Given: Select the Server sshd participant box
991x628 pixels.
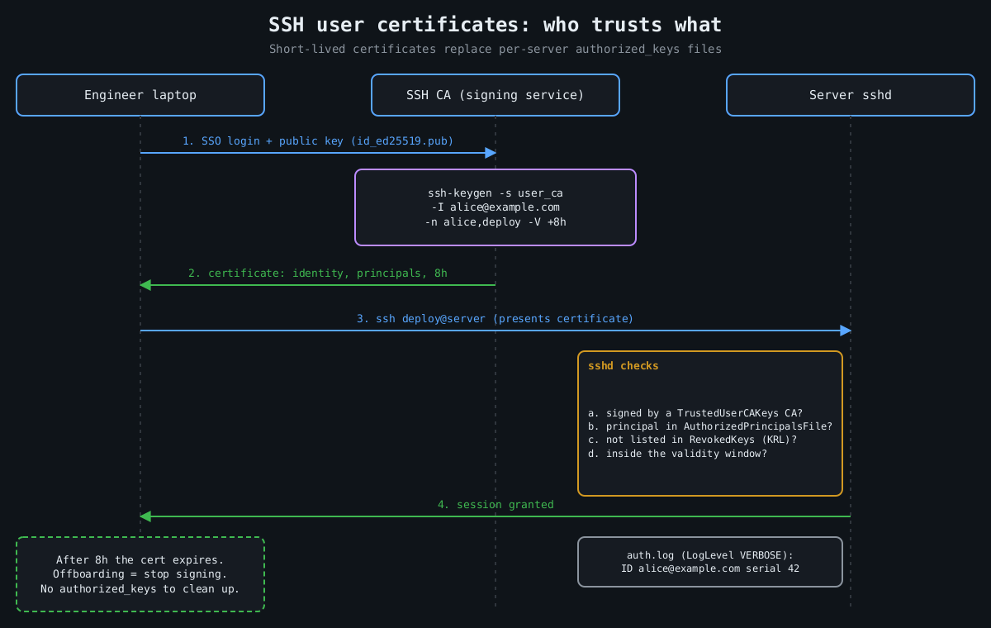Looking at the screenshot, I should [851, 95].
